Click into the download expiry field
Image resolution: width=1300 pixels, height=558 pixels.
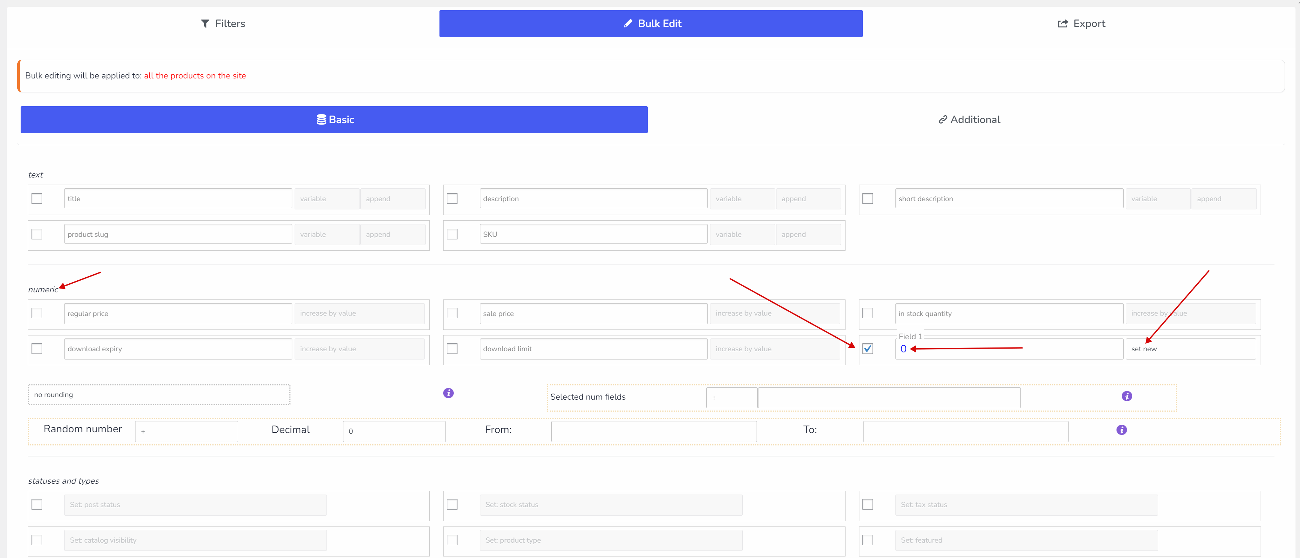[x=178, y=349]
